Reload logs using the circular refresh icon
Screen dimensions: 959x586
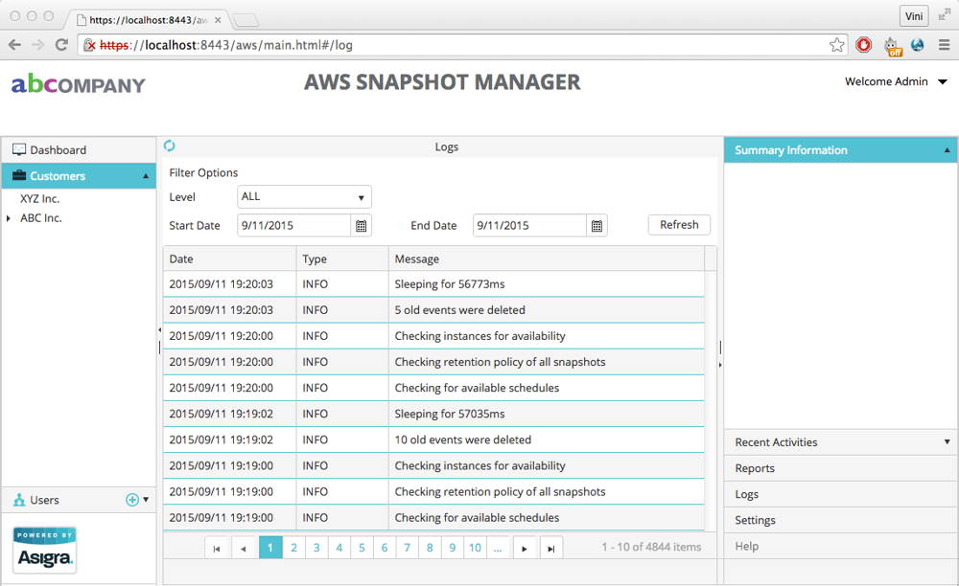[x=170, y=145]
